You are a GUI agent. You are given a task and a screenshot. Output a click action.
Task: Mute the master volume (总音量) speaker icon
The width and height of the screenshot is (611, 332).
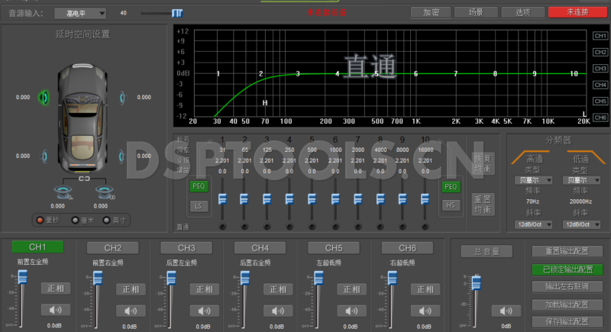tap(503, 311)
